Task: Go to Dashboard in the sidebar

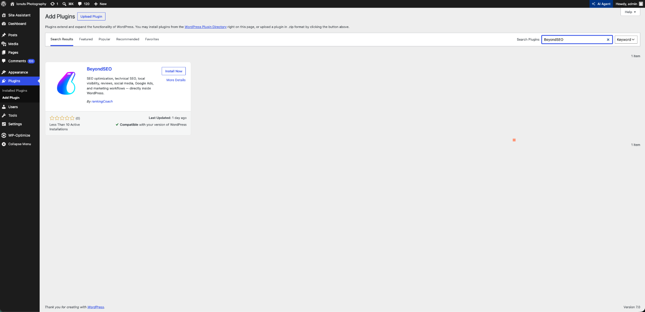Action: pos(19,24)
